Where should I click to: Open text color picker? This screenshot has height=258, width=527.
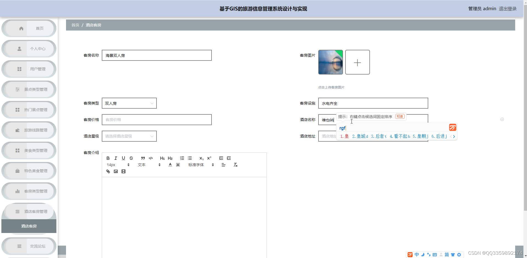170,165
